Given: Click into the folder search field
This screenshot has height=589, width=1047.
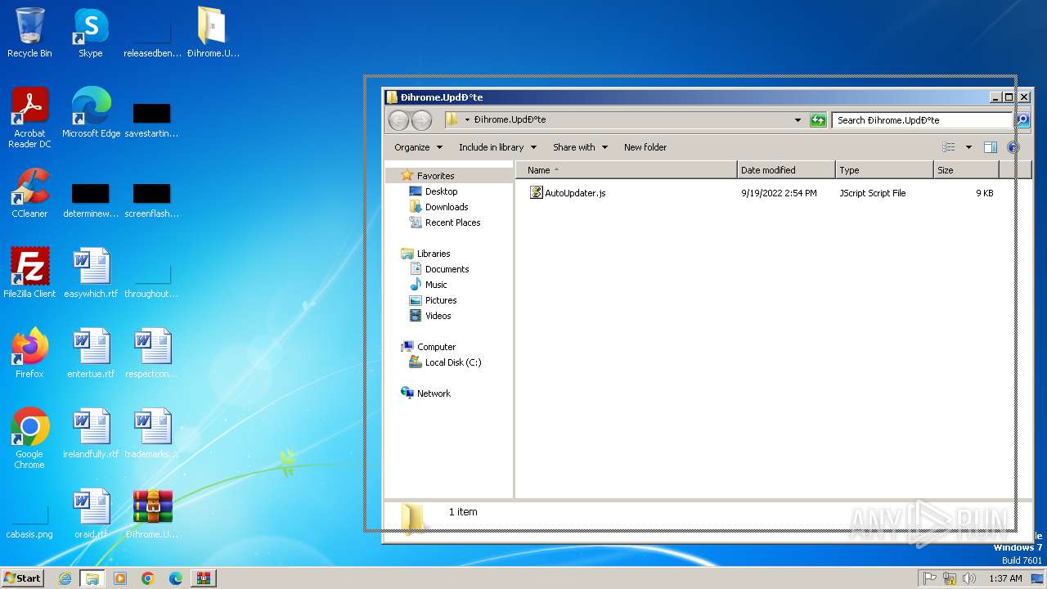Looking at the screenshot, I should pos(923,120).
